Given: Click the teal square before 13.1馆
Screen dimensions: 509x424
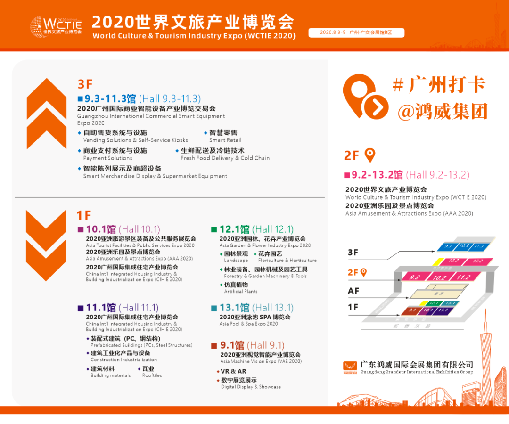Looking at the screenshot, I should pos(214,308).
